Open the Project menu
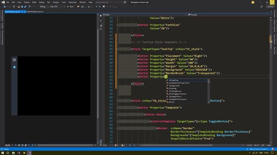The width and height of the screenshot is (277, 155). [27, 2]
